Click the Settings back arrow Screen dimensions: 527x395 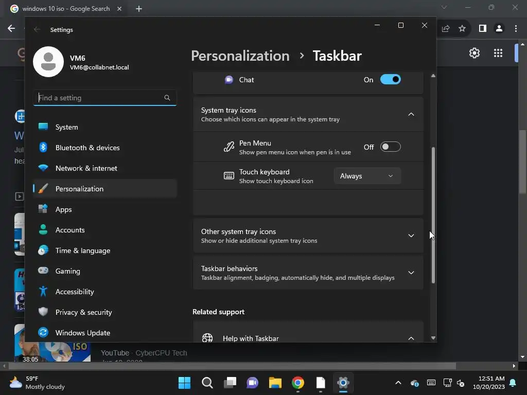37,29
